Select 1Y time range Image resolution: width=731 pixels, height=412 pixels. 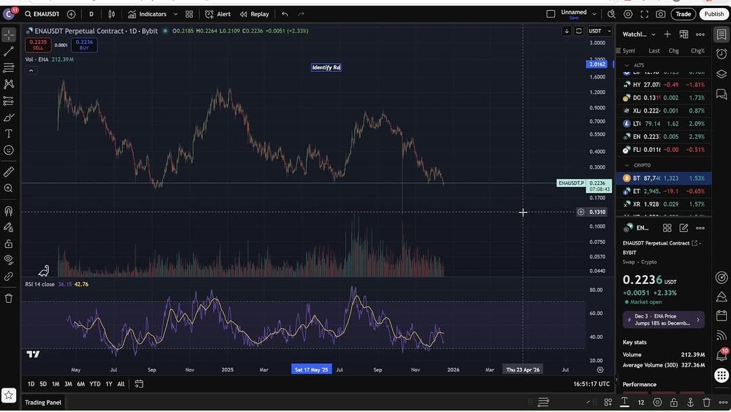[108, 384]
